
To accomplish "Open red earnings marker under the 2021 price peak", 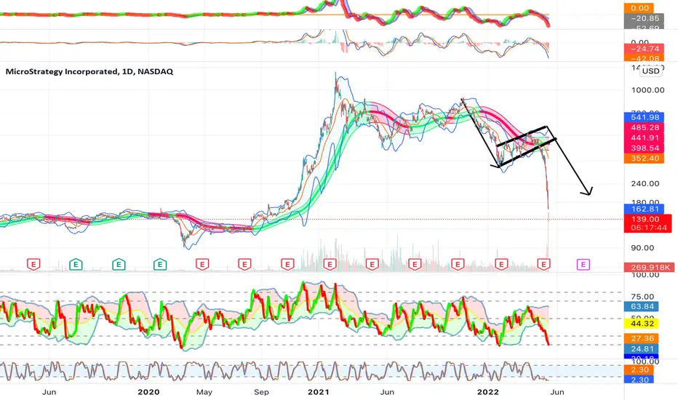I will click(330, 264).
